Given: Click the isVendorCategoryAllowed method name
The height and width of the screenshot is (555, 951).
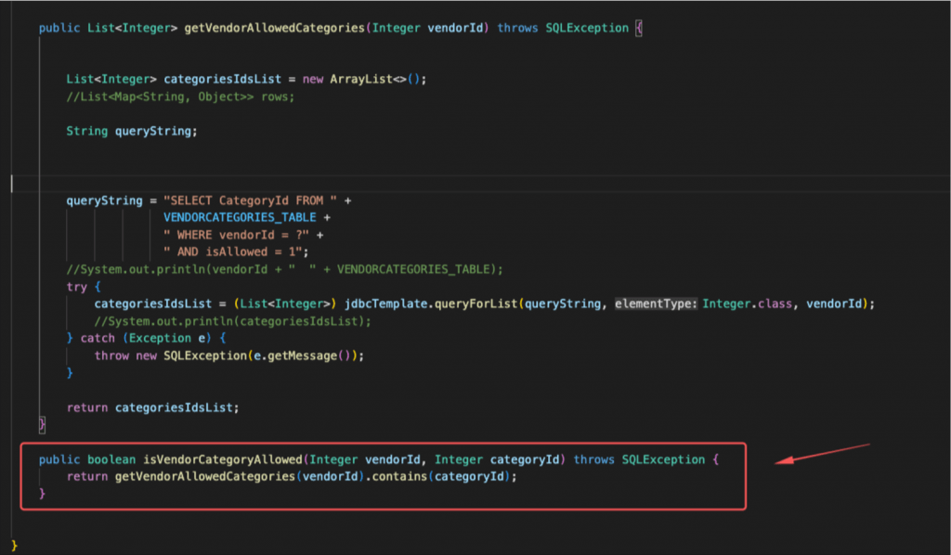Looking at the screenshot, I should coord(223,459).
